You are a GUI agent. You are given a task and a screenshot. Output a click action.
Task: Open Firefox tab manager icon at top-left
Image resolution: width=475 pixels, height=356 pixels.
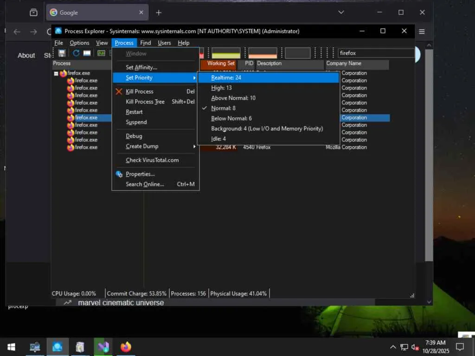(33, 13)
